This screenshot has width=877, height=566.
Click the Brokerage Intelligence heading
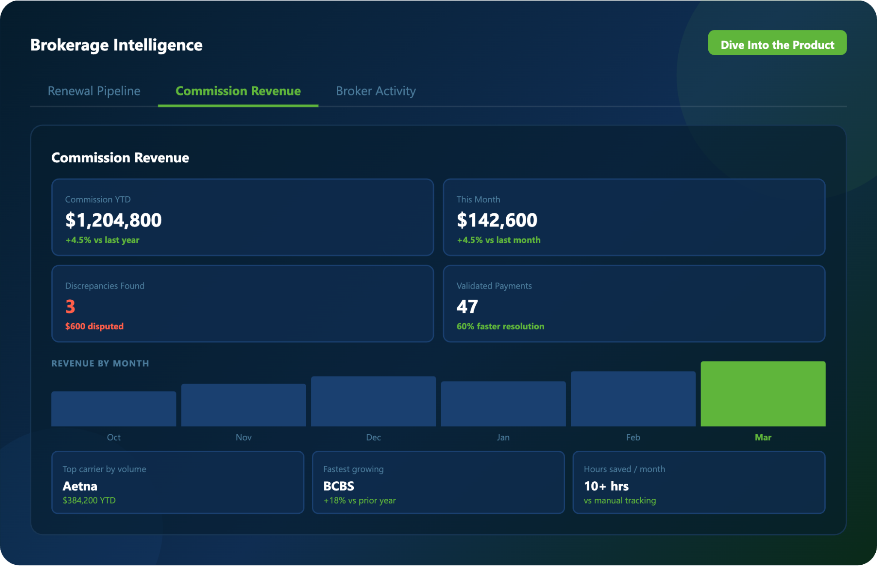click(116, 45)
